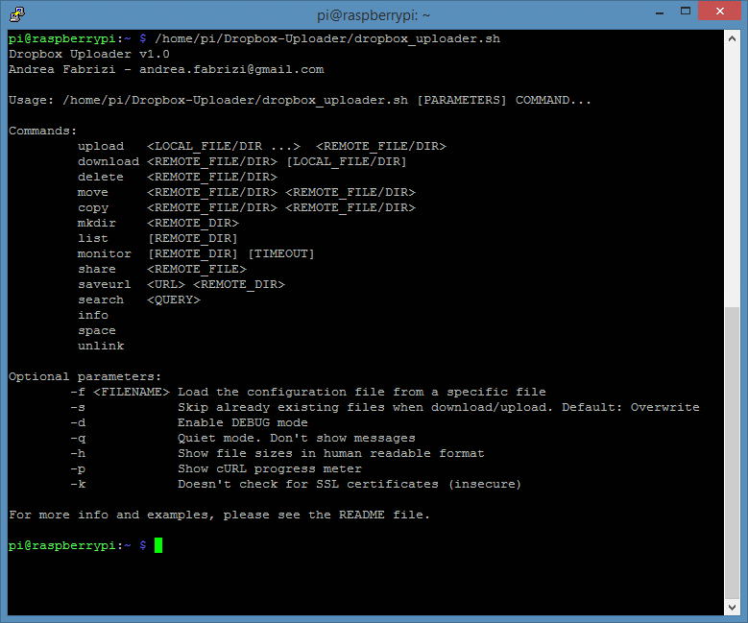748x623 pixels.
Task: Close the pi@raspberrypi terminal window
Action: 720,11
